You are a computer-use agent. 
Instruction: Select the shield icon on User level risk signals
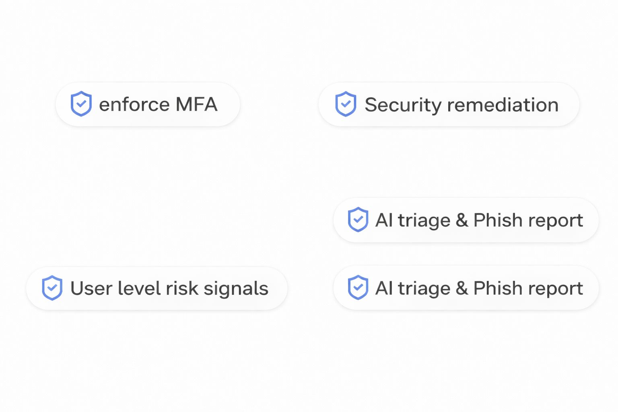[x=52, y=288]
